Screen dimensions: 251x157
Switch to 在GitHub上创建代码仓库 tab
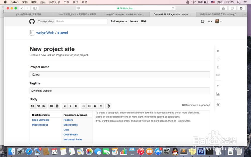coord(219,14)
